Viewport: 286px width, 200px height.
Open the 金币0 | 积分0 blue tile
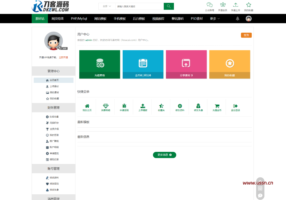coord(143,64)
